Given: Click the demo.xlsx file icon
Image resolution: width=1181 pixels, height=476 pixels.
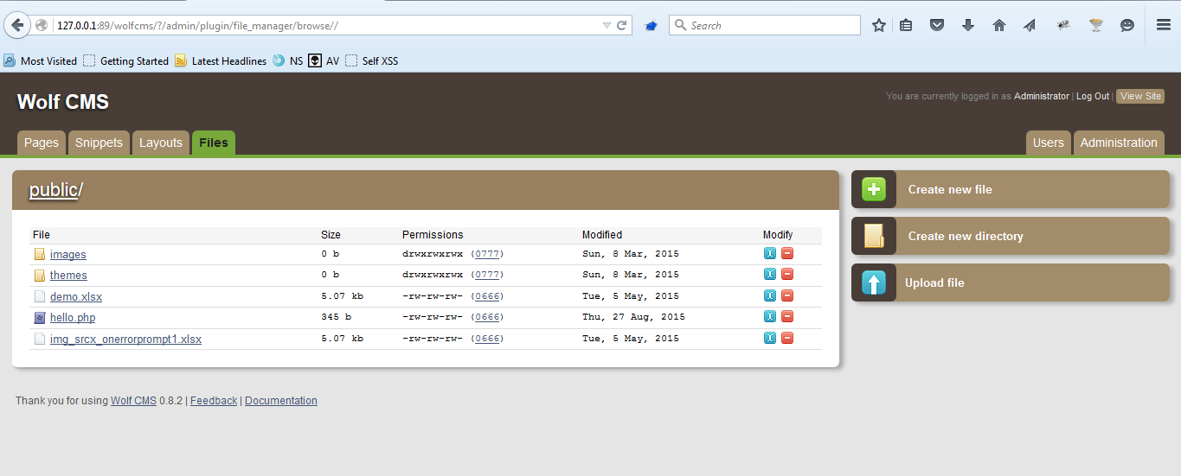Looking at the screenshot, I should (x=39, y=296).
